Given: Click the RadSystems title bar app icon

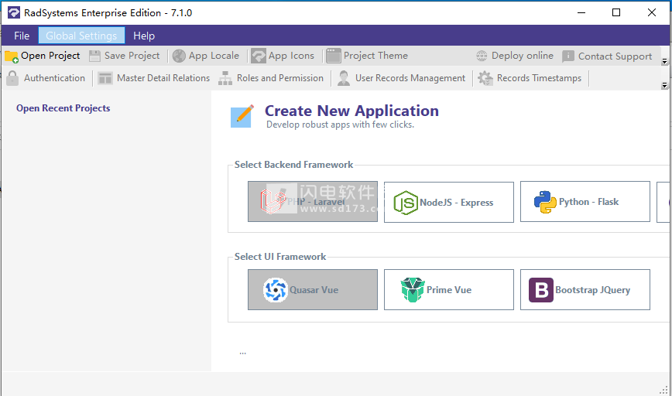Looking at the screenshot, I should pyautogui.click(x=14, y=12).
